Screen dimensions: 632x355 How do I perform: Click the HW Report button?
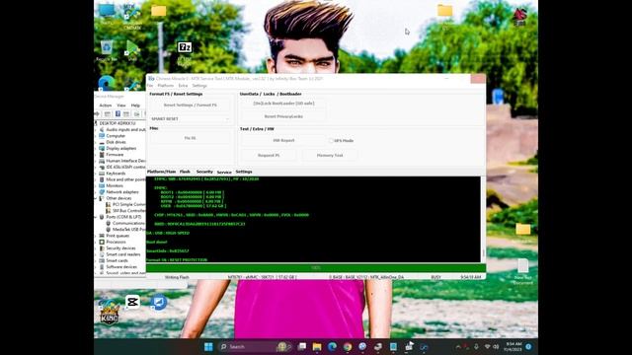click(x=283, y=140)
